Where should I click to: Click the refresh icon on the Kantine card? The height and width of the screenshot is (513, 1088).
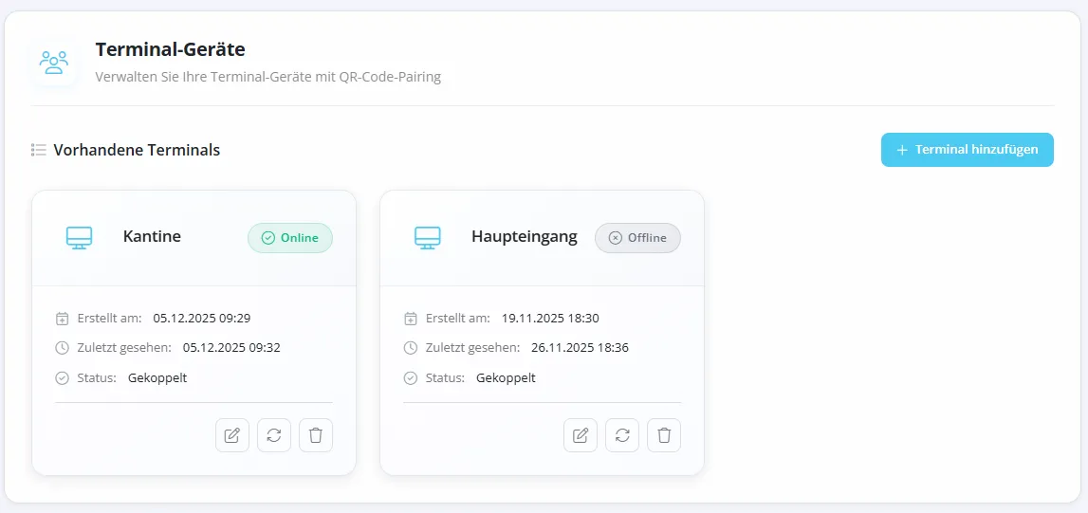274,435
